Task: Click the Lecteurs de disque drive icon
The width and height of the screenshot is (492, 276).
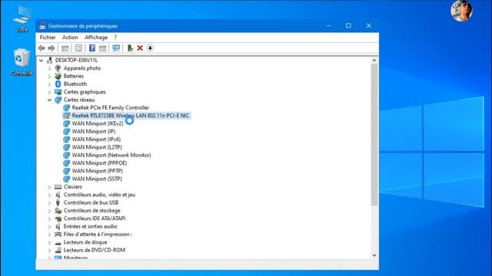Action: 58,242
